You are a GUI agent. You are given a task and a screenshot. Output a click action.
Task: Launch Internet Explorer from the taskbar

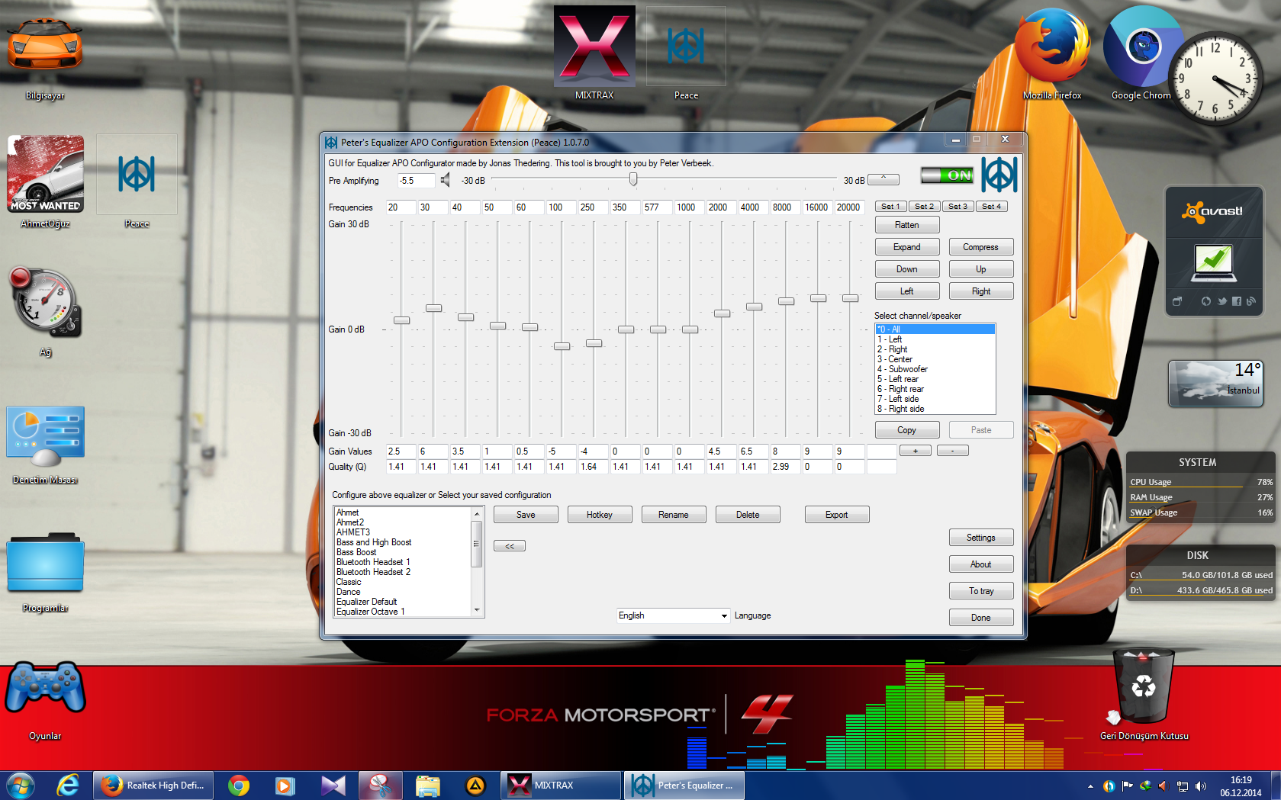pos(68,785)
